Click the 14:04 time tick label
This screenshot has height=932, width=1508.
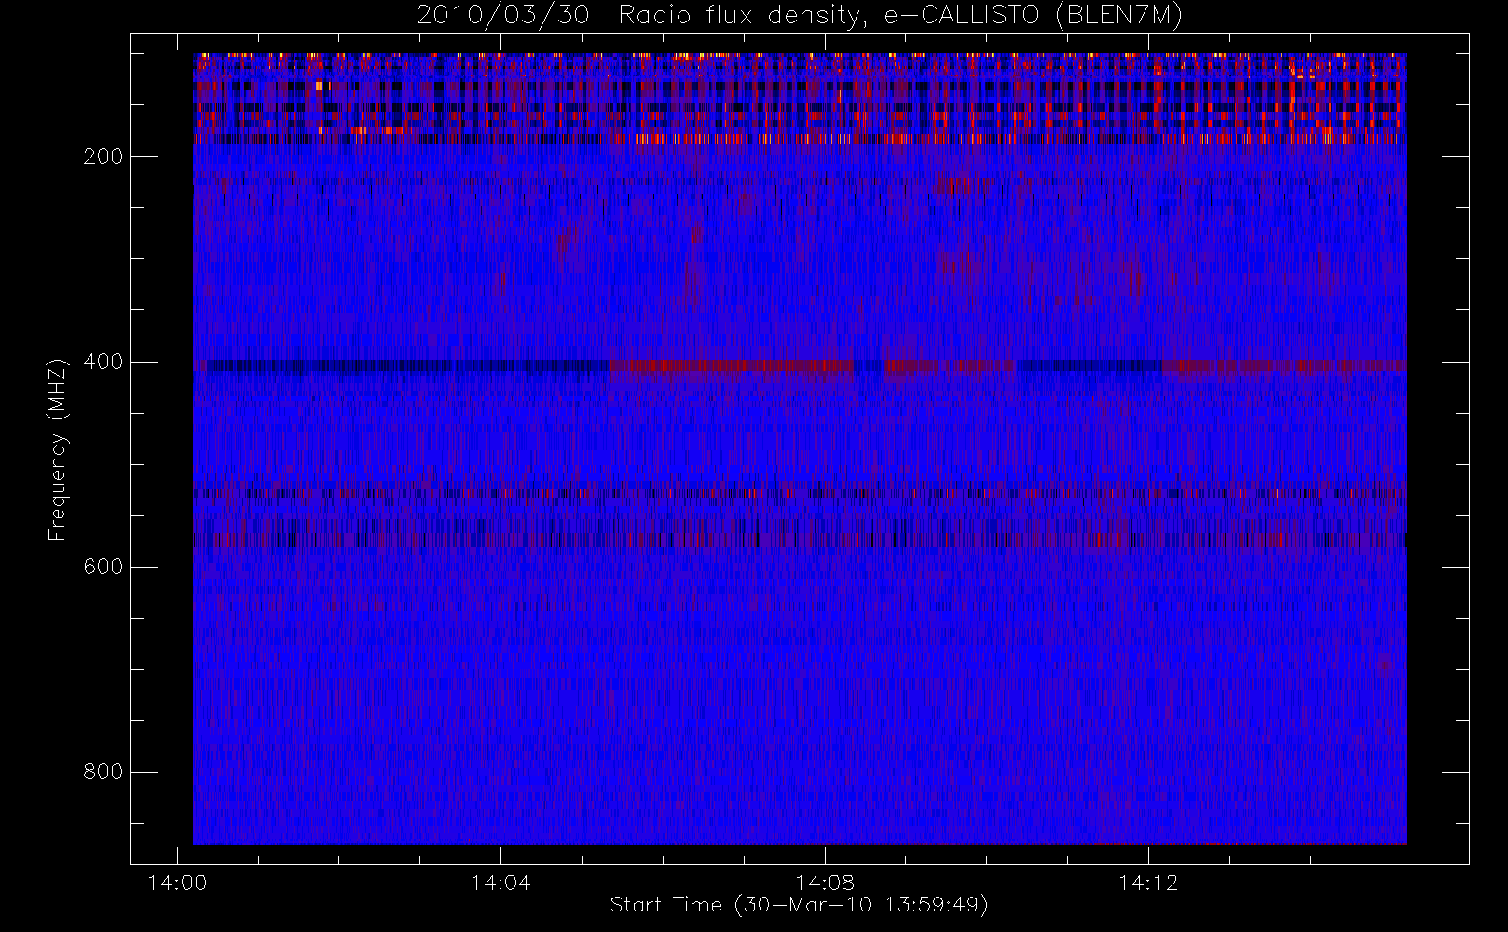click(500, 883)
